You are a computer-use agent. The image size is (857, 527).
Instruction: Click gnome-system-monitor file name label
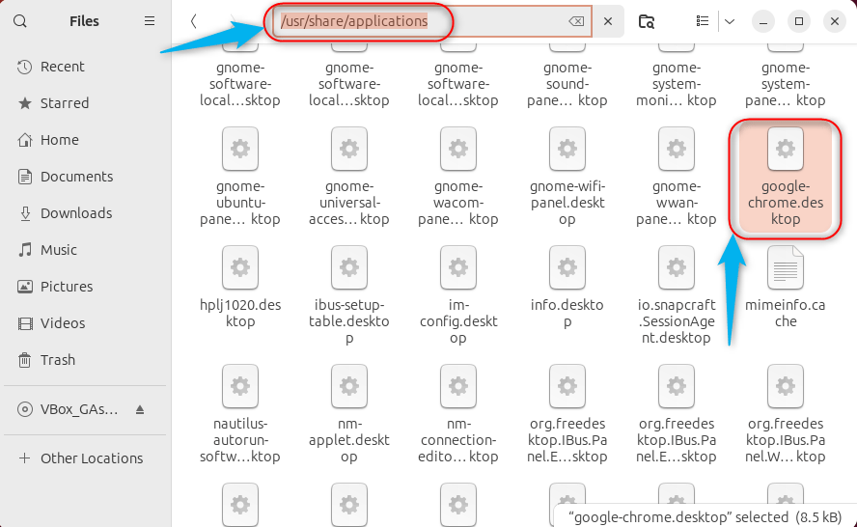(677, 84)
